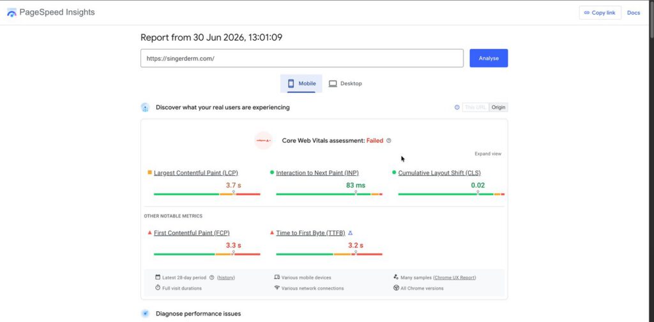Switch to the Desktop tab
The height and width of the screenshot is (322, 654).
tap(346, 84)
